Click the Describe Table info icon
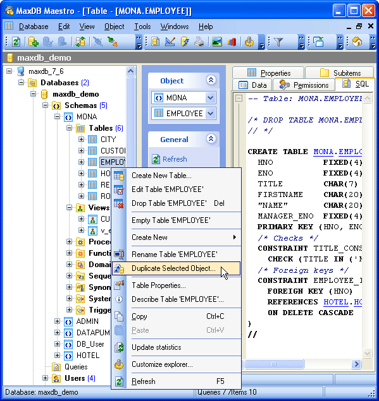 [119, 299]
